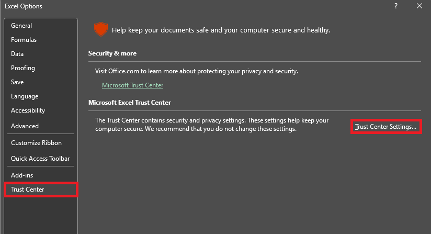431x234 pixels.
Task: Click the Microsoft Excel Trust Center heading
Action: pyautogui.click(x=130, y=103)
